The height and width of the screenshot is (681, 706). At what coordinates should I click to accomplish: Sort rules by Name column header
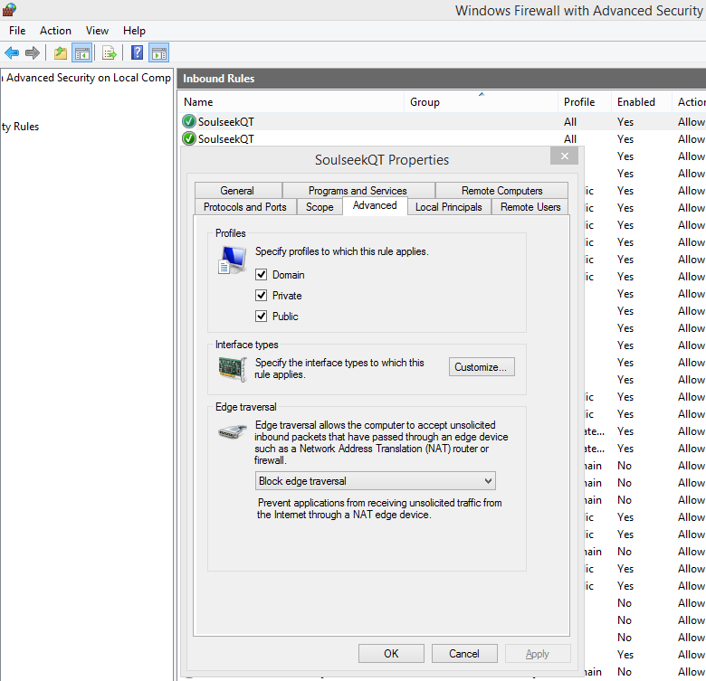(291, 101)
